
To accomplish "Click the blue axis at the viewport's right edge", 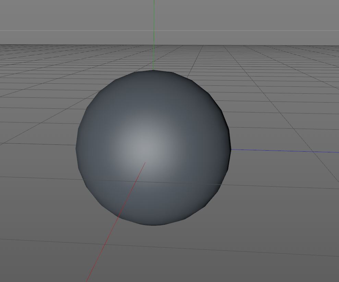I will (336, 152).
